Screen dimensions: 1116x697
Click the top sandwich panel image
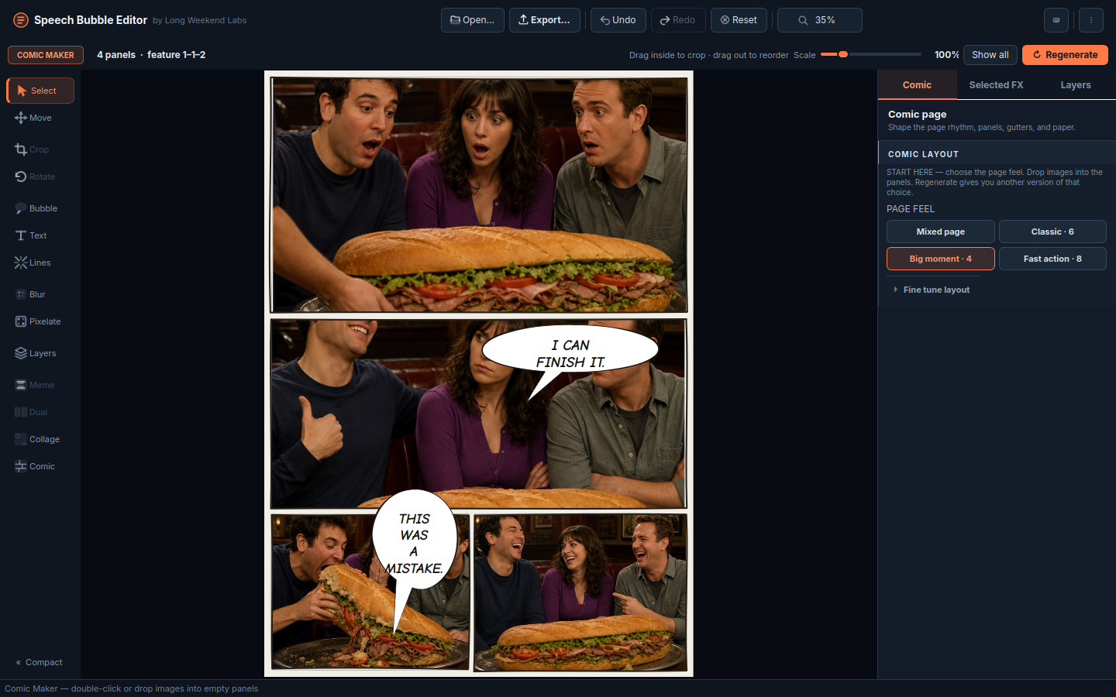(478, 194)
